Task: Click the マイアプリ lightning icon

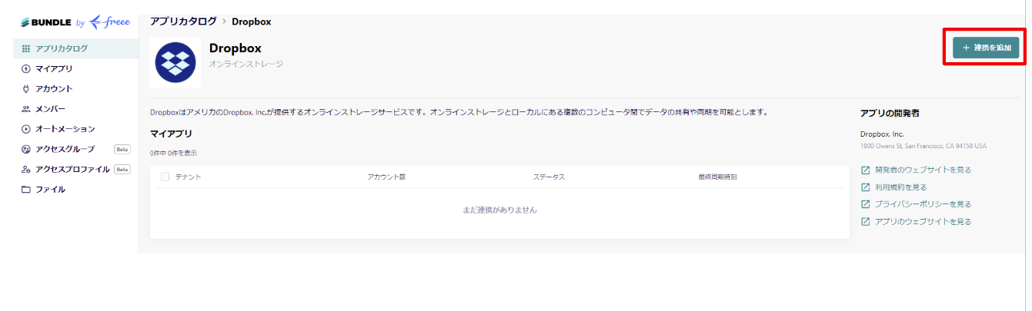Action: point(26,69)
